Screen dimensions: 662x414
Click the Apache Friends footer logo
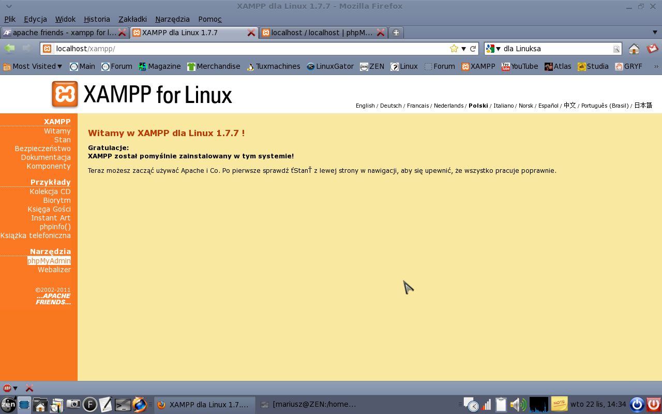click(x=53, y=299)
